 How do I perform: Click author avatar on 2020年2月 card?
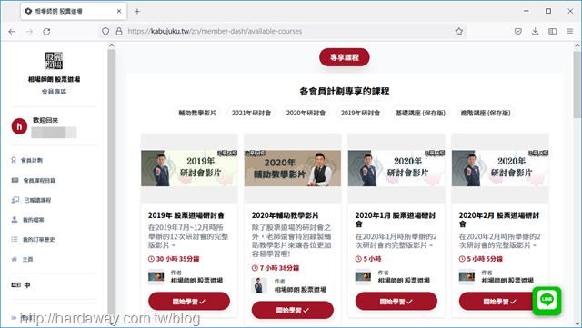click(x=467, y=277)
